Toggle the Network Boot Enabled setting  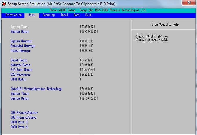(x=87, y=65)
